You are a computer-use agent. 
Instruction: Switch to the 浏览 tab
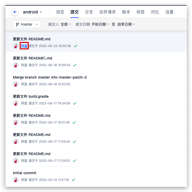60,12
